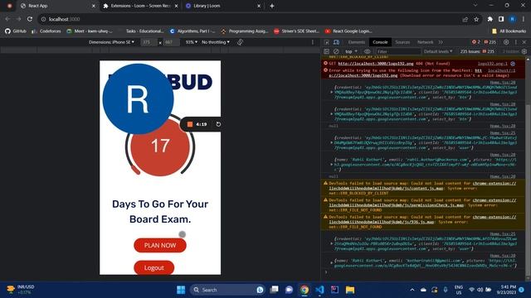The image size is (531, 298).
Task: Click the Windows taskbar Search box
Action: pos(227,290)
